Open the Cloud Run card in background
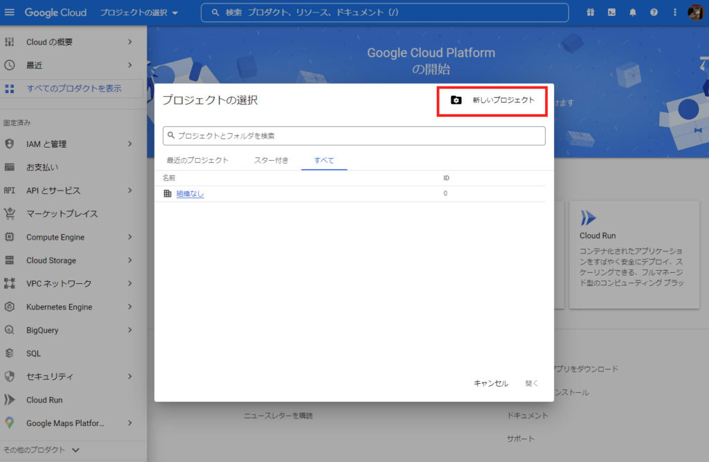This screenshot has height=462, width=709. pos(634,256)
